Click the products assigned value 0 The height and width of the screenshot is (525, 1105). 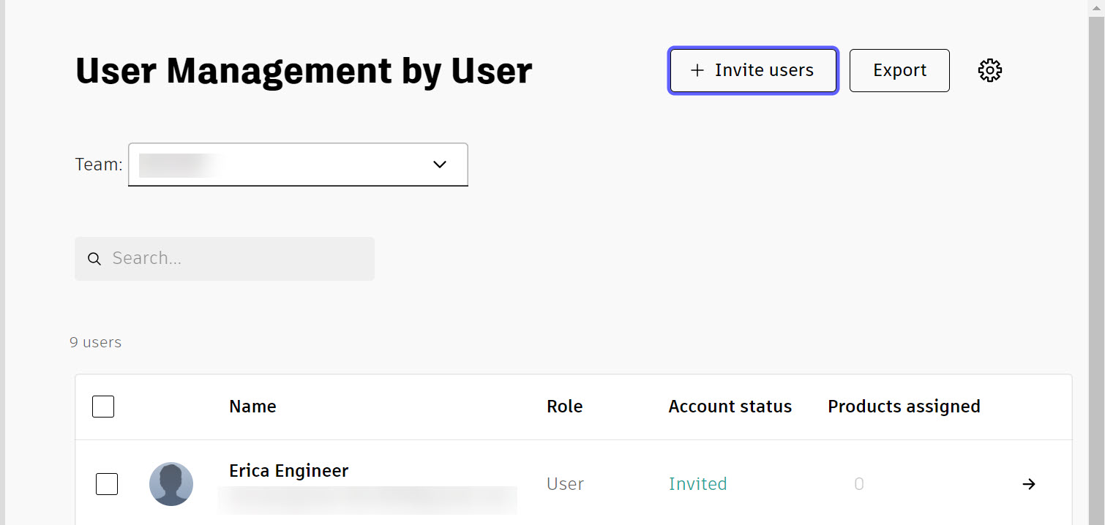coord(859,484)
